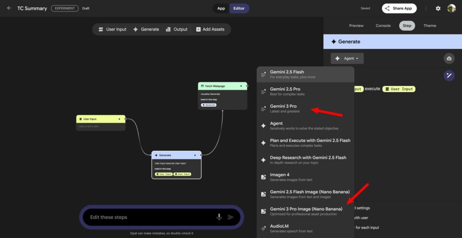Click the Generate chip in Fetch Webpage node
This screenshot has height=238, width=462.
click(x=208, y=105)
